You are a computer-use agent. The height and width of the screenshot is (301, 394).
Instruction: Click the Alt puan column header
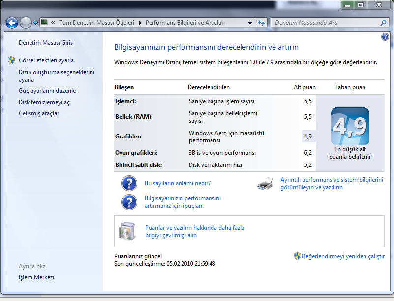[x=304, y=87]
